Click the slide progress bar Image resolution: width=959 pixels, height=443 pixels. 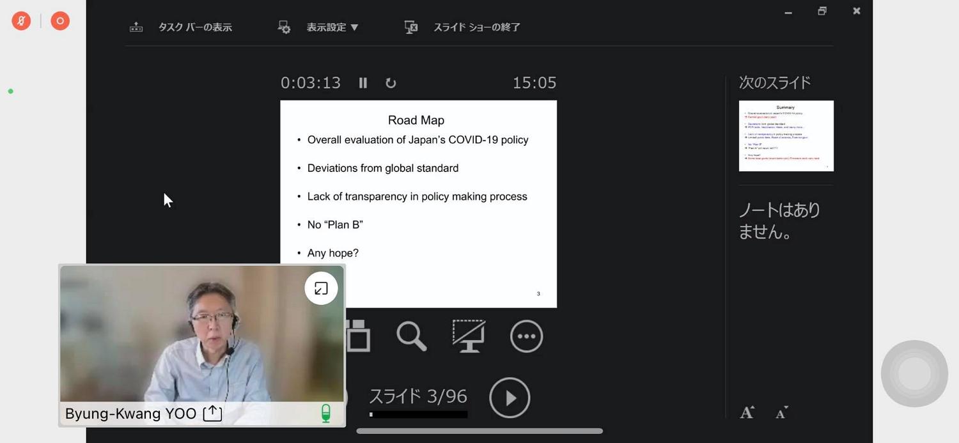[x=418, y=414]
